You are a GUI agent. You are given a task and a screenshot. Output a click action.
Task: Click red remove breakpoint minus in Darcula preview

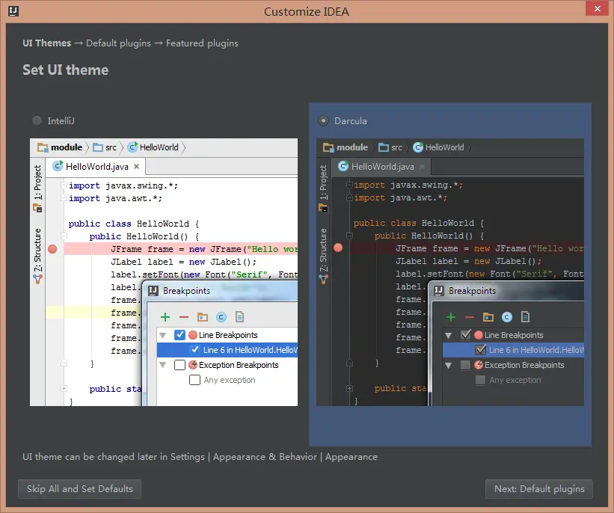(470, 317)
